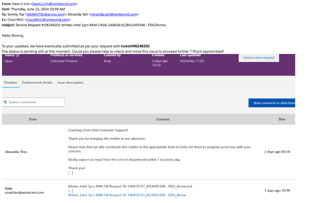Select the Xiuly commenter name
Viewport: 309px width, 203px height.
(x=8, y=188)
